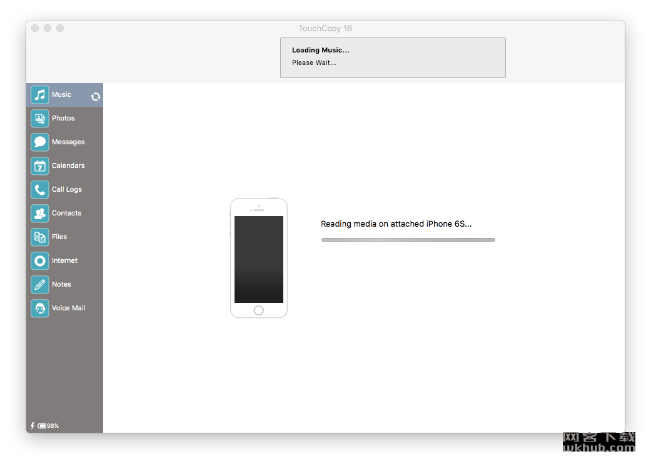The width and height of the screenshot is (651, 464).
Task: Click the Files documents icon
Action: 40,237
